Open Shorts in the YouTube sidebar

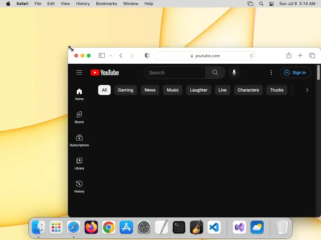point(79,117)
